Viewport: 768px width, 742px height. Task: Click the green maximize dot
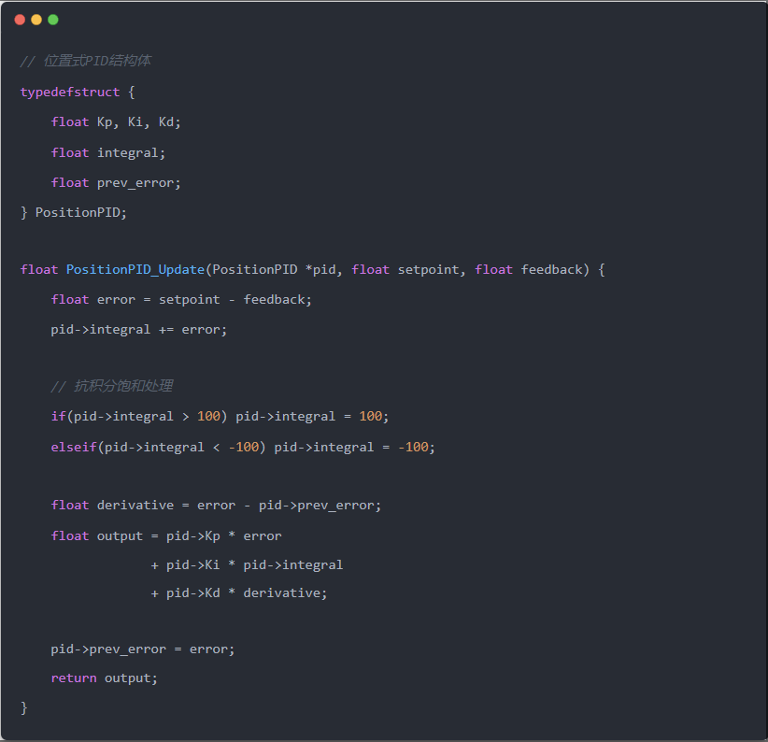(x=53, y=20)
